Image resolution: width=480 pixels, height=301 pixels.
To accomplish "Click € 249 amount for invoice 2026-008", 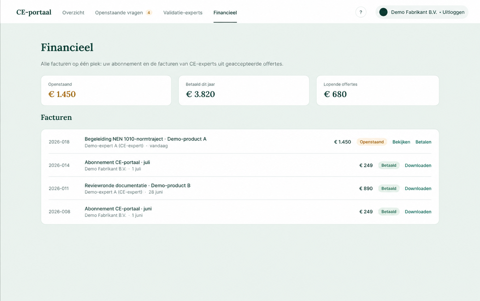I will tap(366, 212).
